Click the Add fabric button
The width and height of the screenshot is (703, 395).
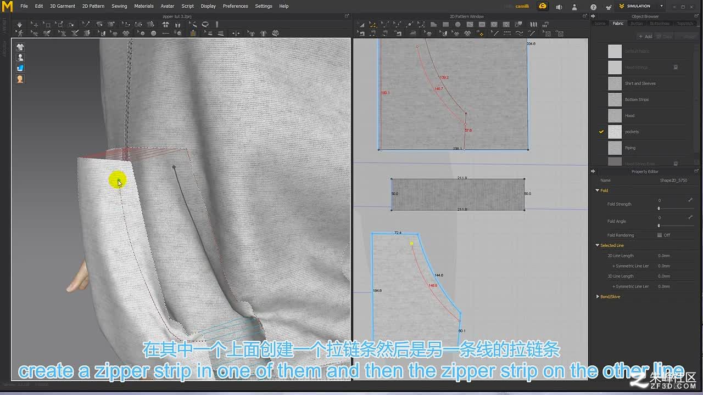pos(645,36)
